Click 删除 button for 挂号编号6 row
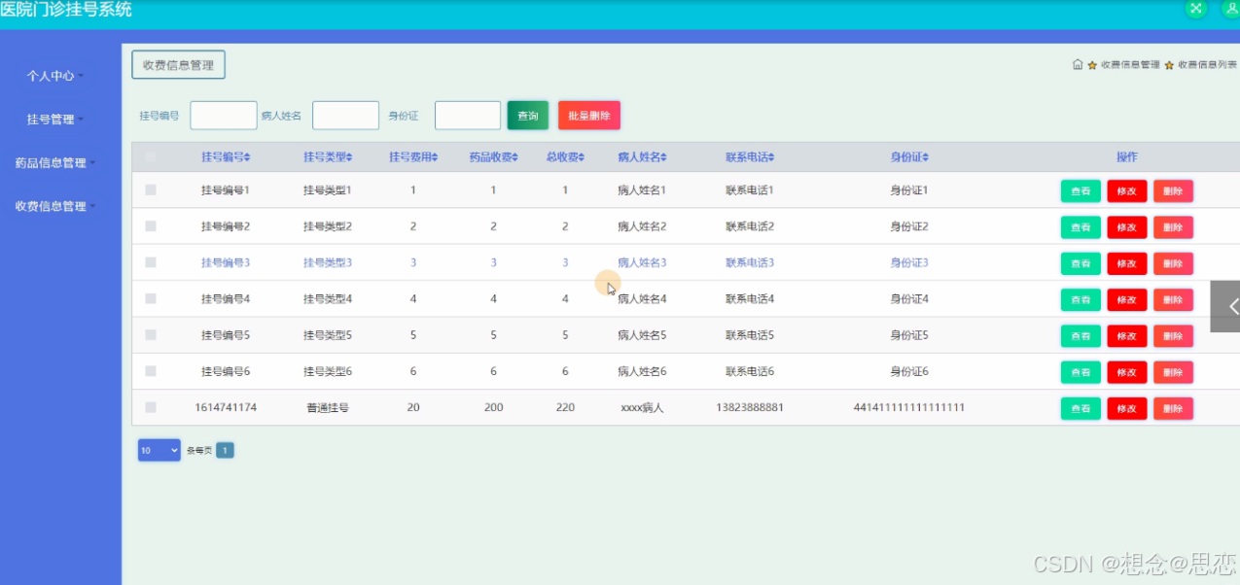 (1173, 372)
